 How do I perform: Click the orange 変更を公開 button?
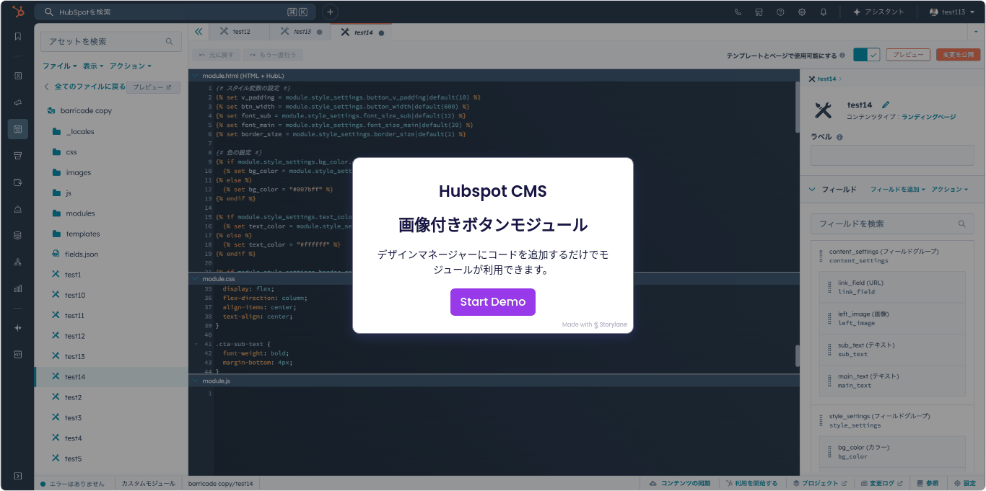click(959, 55)
